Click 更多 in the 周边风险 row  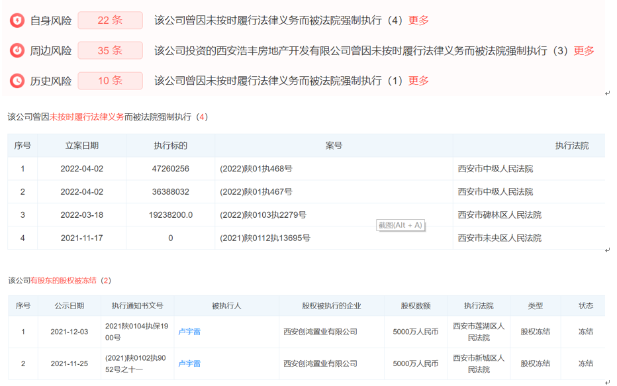coord(583,51)
